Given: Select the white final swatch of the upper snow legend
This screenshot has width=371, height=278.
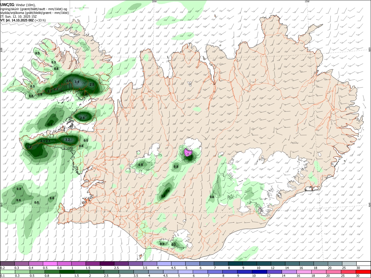Looking at the screenshot, I should (x=363, y=264).
